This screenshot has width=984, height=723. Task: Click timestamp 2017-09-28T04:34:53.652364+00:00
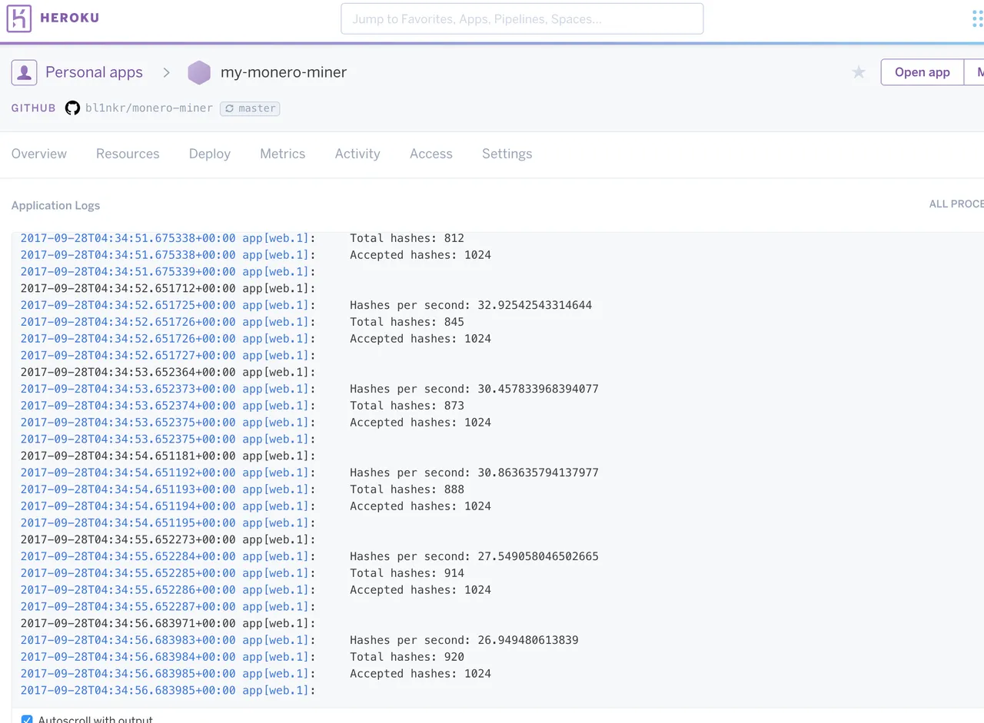point(128,372)
